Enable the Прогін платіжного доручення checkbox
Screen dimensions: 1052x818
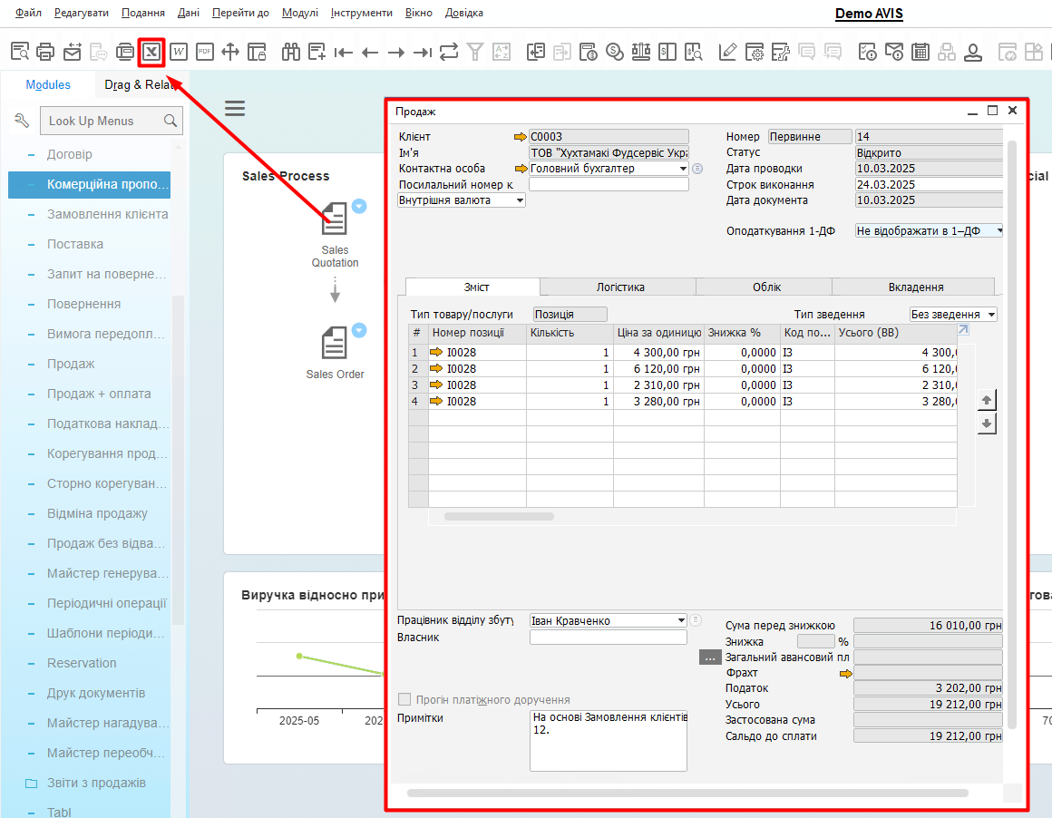405,699
